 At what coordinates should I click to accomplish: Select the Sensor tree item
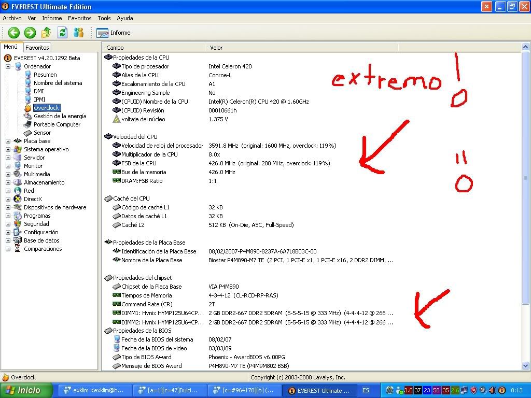coord(42,133)
